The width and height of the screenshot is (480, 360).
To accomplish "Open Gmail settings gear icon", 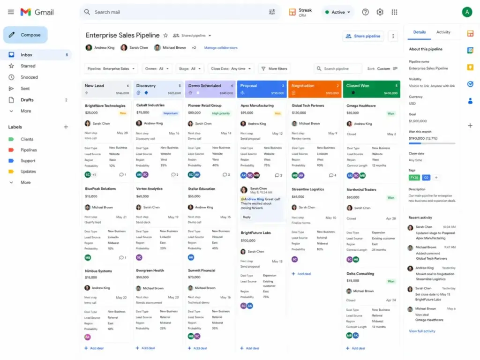I will coord(380,12).
